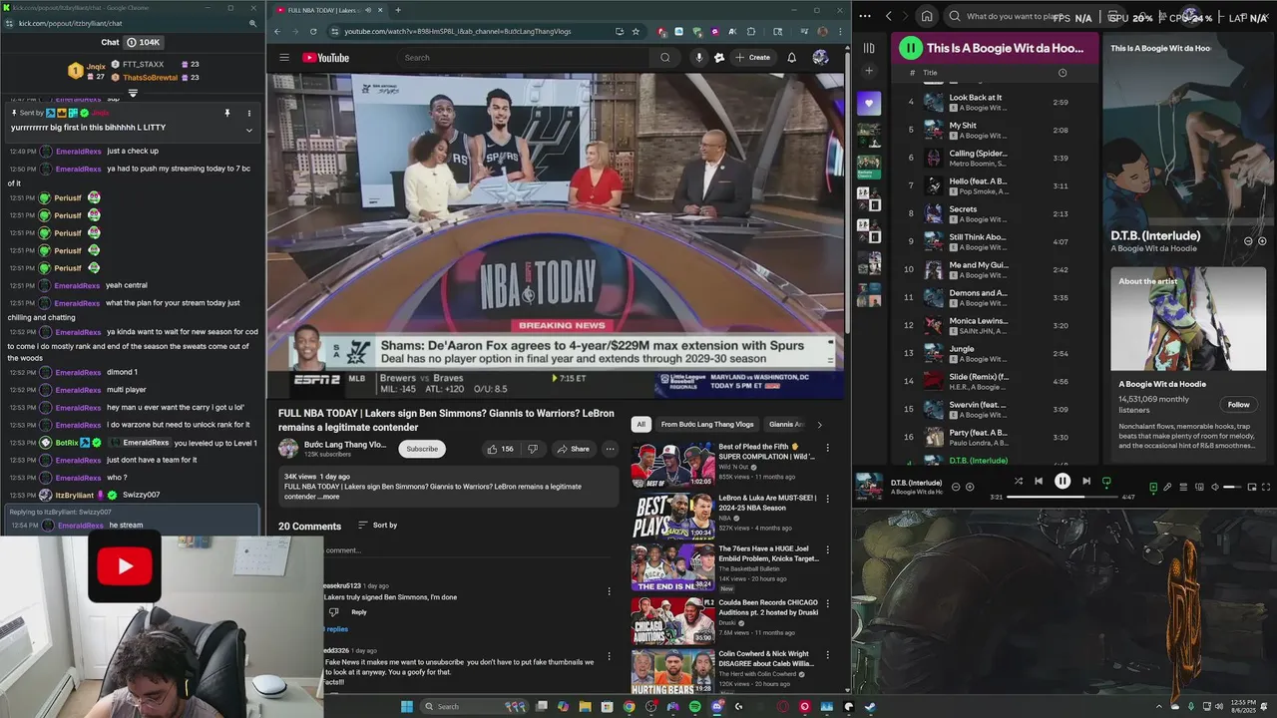Pause the Spotify track with the player pause button

(1063, 481)
